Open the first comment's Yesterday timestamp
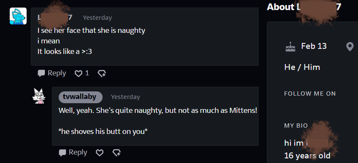The image size is (358, 163). click(97, 18)
